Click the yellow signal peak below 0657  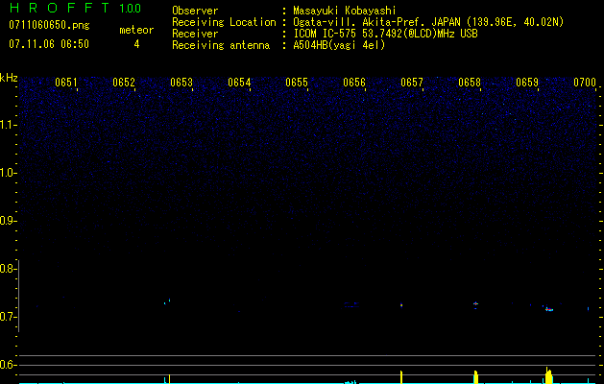pos(401,376)
